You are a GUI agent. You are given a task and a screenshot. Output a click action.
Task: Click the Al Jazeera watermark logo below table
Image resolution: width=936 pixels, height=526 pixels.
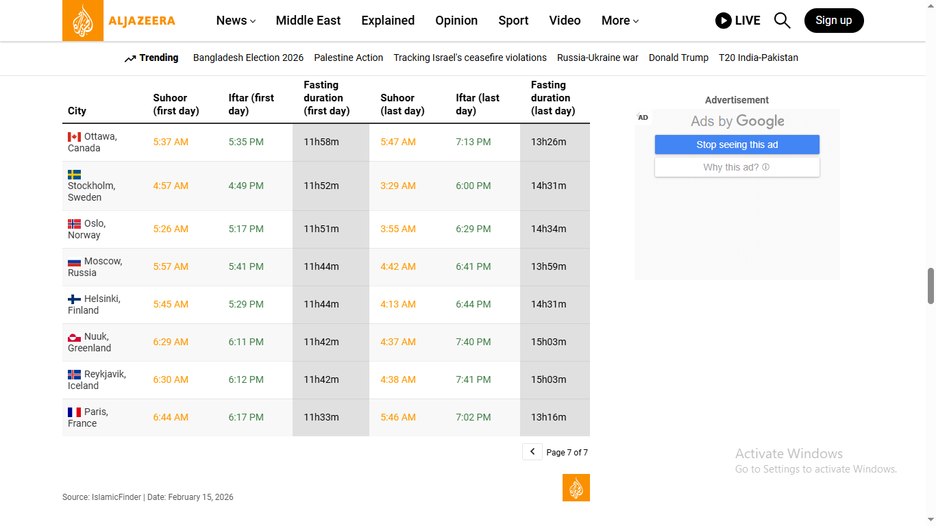point(576,488)
